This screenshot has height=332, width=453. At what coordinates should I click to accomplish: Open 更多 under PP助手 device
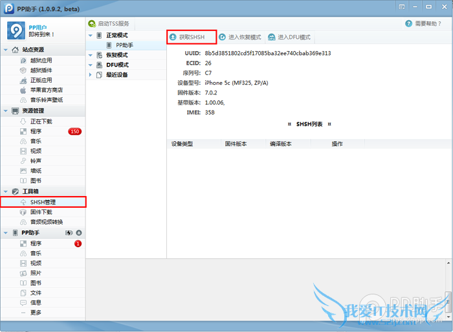pos(43,313)
